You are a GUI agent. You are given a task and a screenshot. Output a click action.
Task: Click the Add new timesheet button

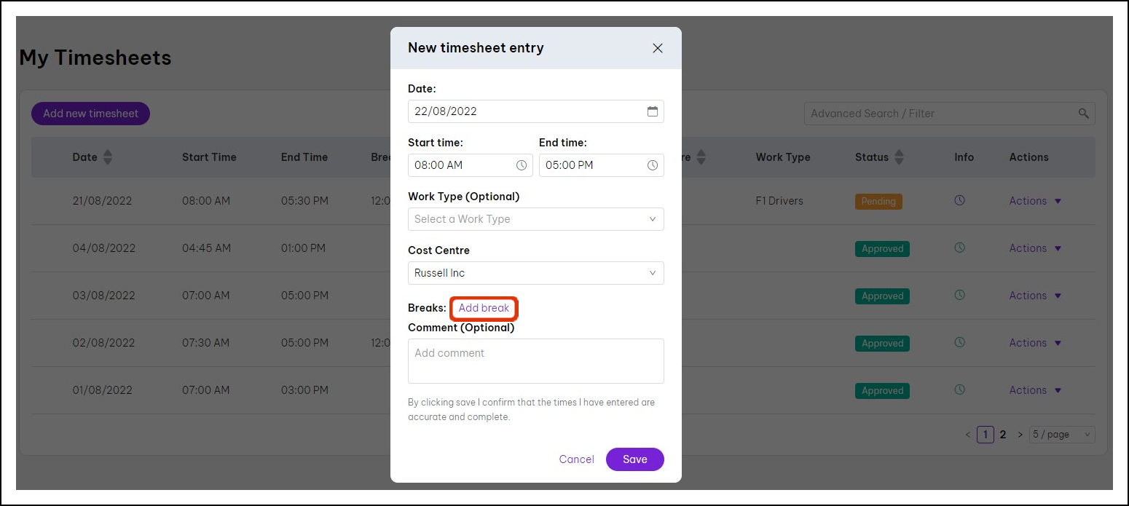tap(90, 114)
